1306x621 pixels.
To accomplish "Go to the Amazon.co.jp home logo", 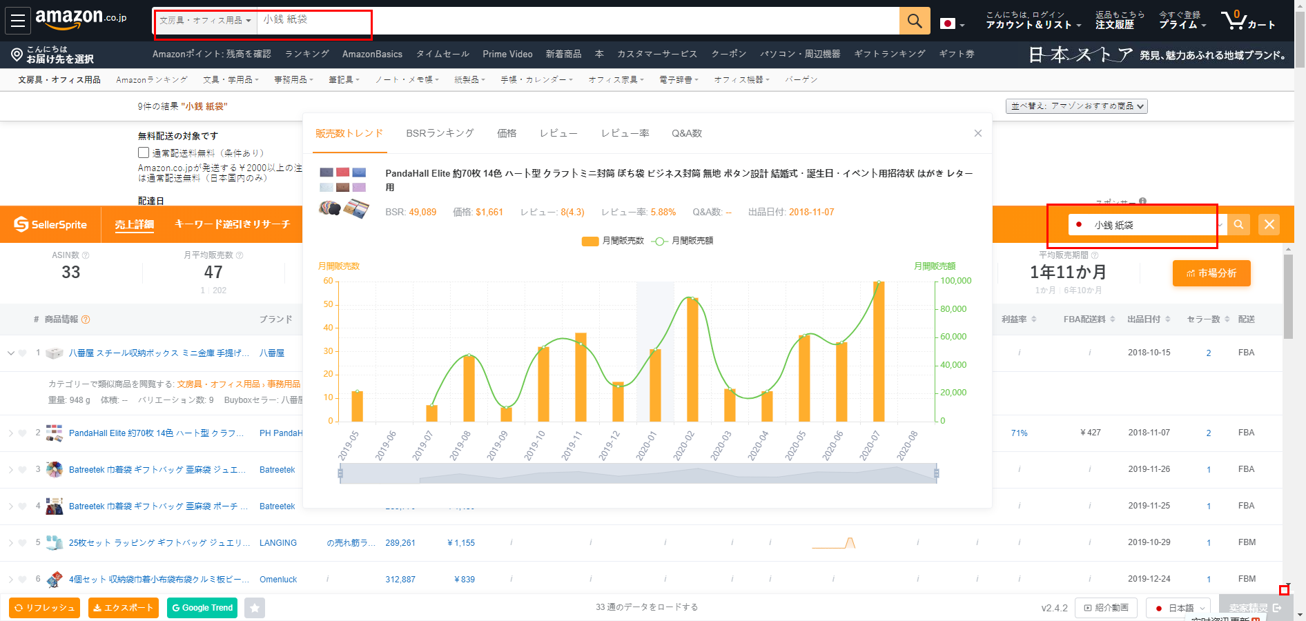I will pyautogui.click(x=81, y=19).
